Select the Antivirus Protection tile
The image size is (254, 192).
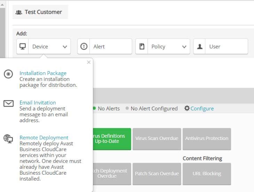point(207,139)
